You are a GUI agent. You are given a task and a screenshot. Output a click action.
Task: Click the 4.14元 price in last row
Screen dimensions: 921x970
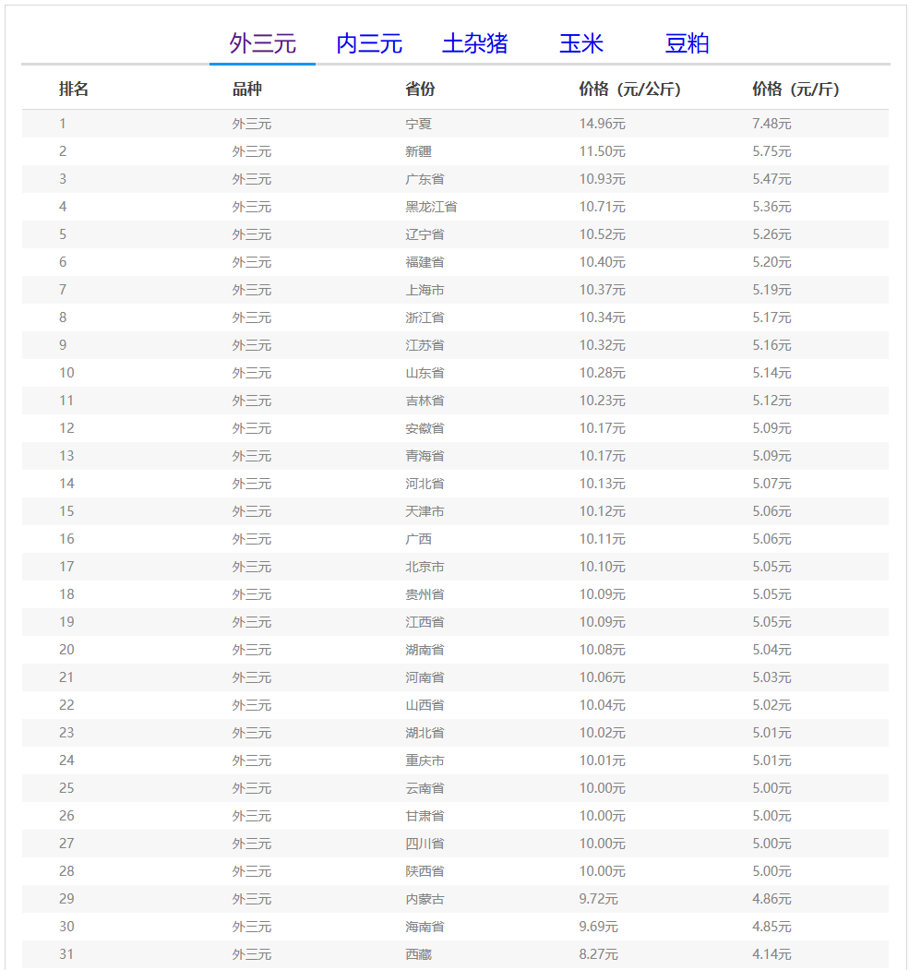(771, 954)
